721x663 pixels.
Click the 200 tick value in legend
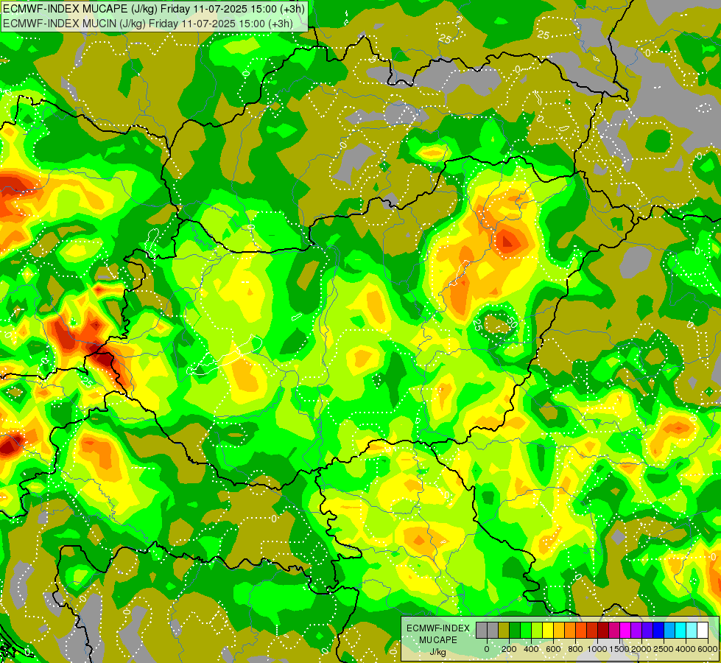click(x=509, y=649)
